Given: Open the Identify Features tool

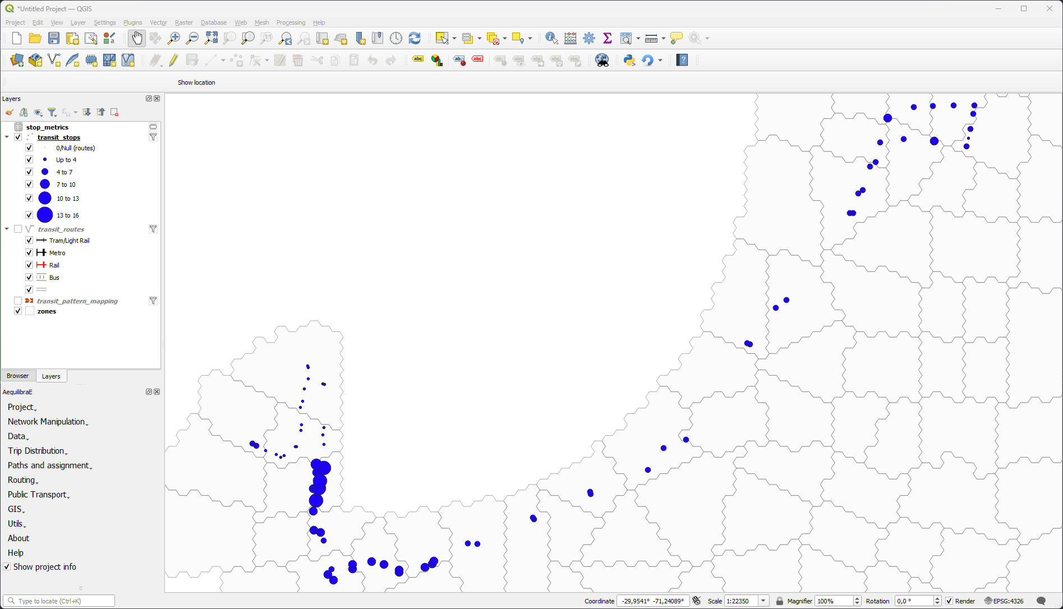Looking at the screenshot, I should (x=551, y=38).
